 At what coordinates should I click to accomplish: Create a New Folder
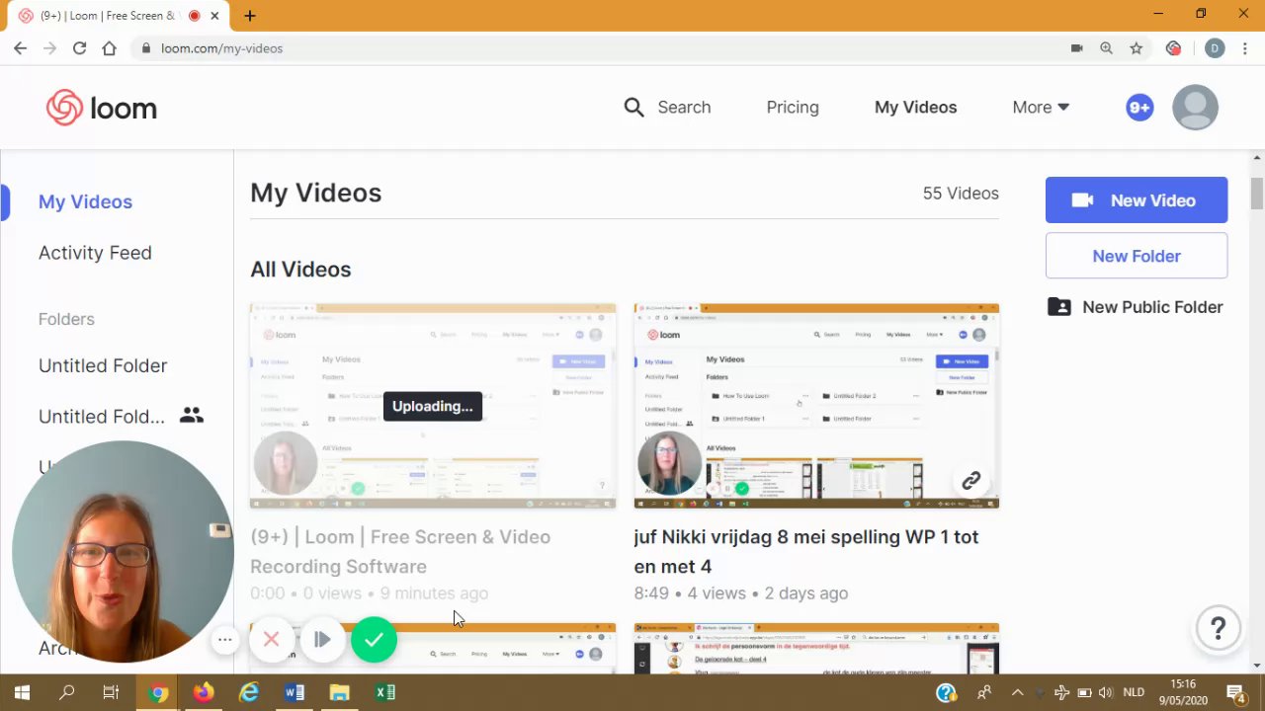[1137, 256]
